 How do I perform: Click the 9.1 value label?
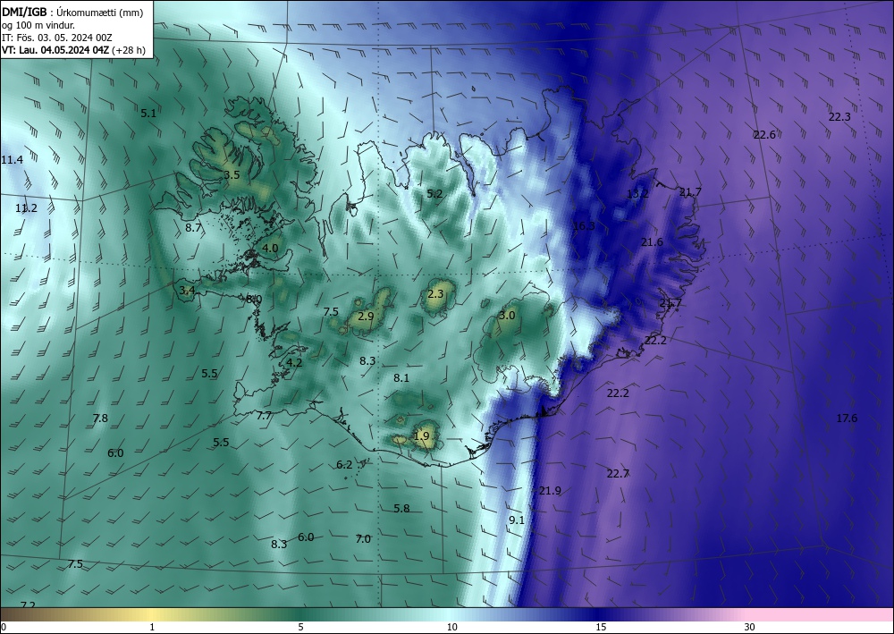click(x=517, y=520)
